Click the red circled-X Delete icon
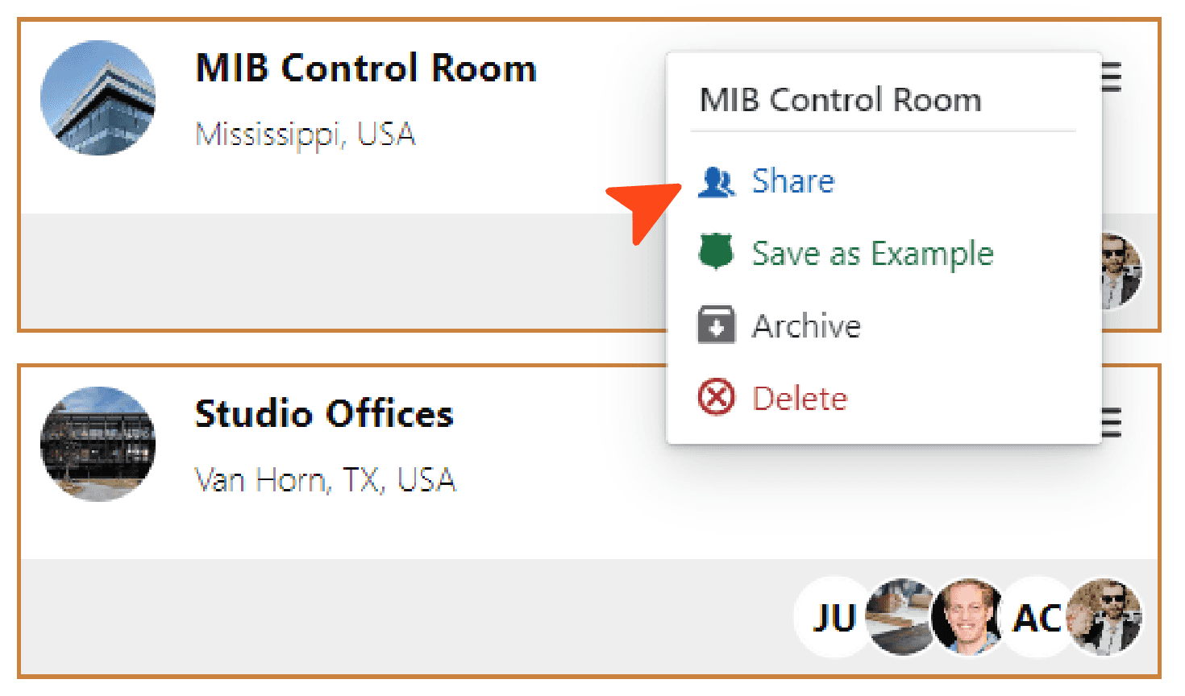 716,398
